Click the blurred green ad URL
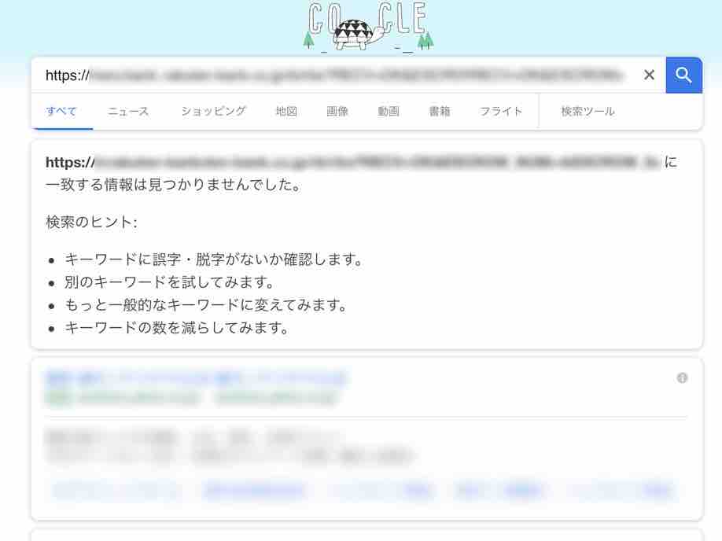722x541 pixels. pyautogui.click(x=191, y=397)
